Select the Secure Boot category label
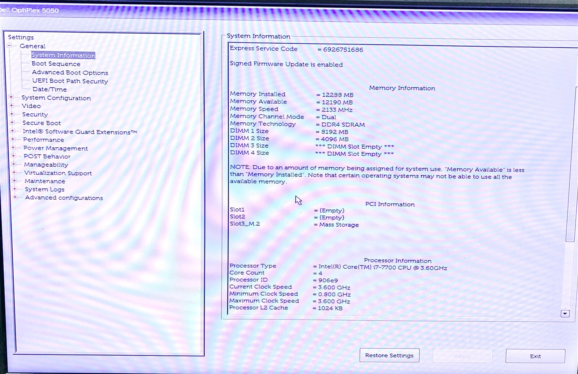This screenshot has width=578, height=374. coord(42,123)
